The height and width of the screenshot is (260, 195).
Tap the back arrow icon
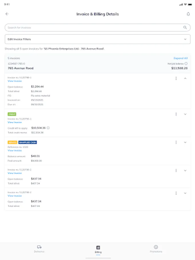(x=7, y=14)
